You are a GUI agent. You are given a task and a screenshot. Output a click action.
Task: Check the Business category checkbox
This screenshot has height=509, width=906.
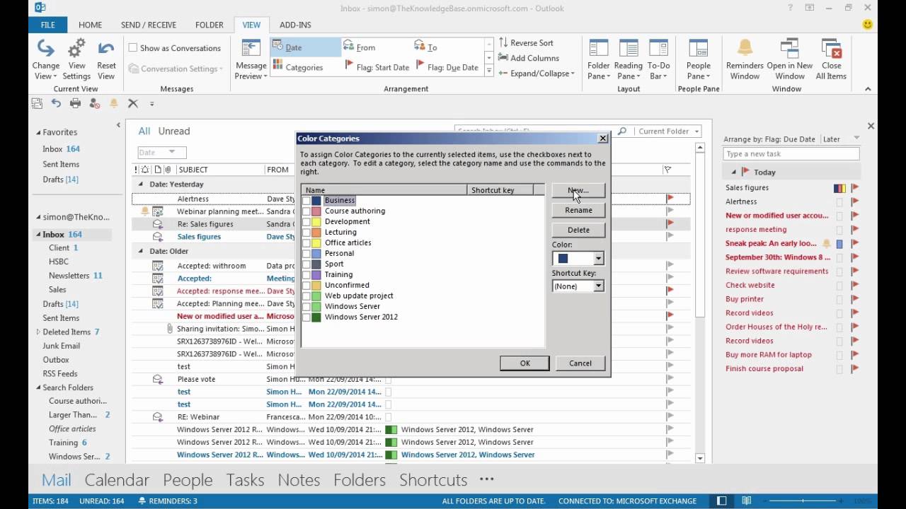point(306,201)
